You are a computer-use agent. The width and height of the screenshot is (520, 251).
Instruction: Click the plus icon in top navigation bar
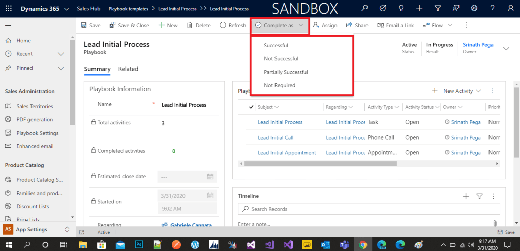click(x=419, y=9)
